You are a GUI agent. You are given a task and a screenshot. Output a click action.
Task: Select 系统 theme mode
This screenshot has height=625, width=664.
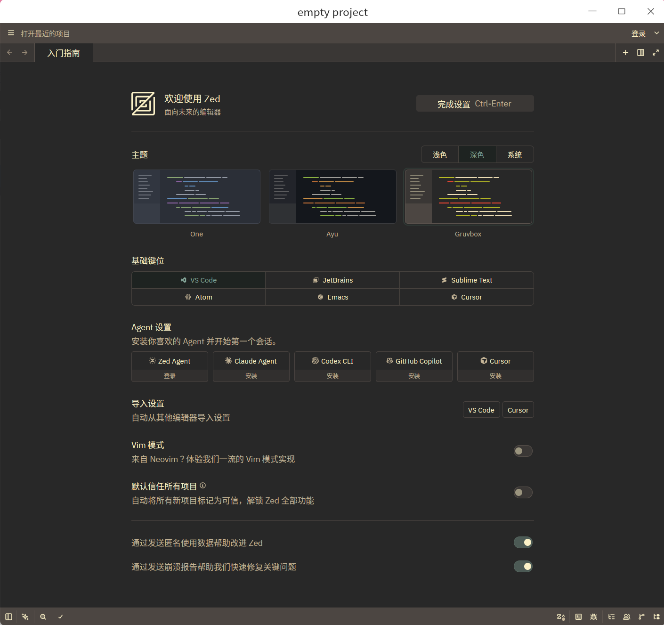point(515,154)
